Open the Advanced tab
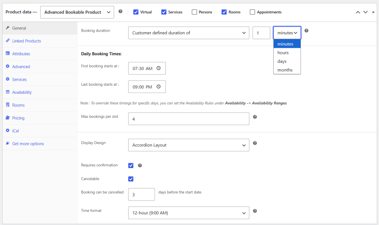 point(40,67)
